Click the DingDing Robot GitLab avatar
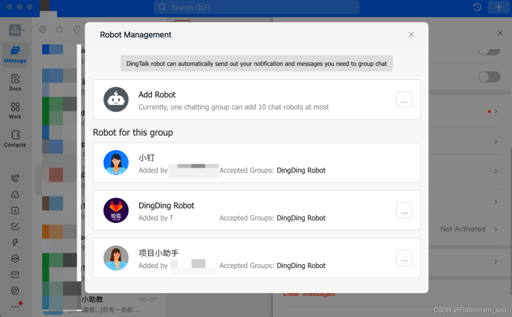512x317 pixels. point(116,211)
